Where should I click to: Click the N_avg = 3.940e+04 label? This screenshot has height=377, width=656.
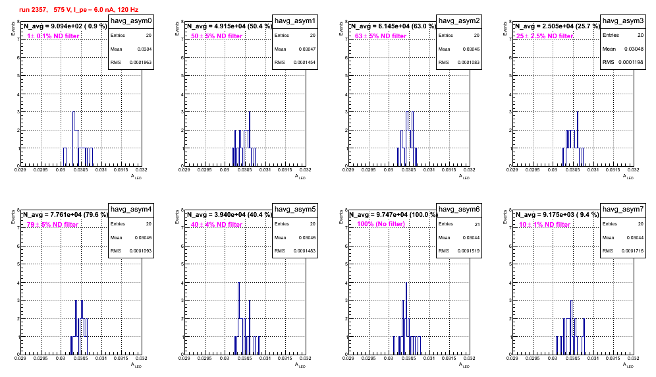coord(229,215)
